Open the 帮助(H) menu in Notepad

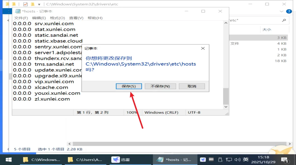[95, 18]
